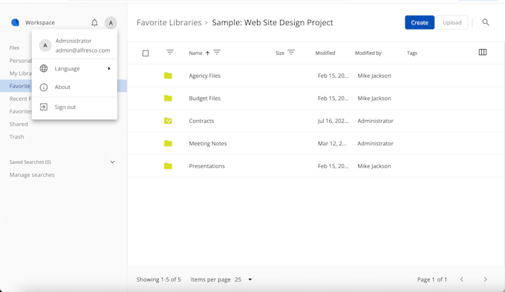Open the Agency Files folder name
Viewport: 505px width, 292px height.
coord(204,76)
